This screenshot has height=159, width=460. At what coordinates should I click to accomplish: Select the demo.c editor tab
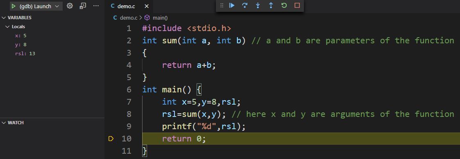pos(129,6)
